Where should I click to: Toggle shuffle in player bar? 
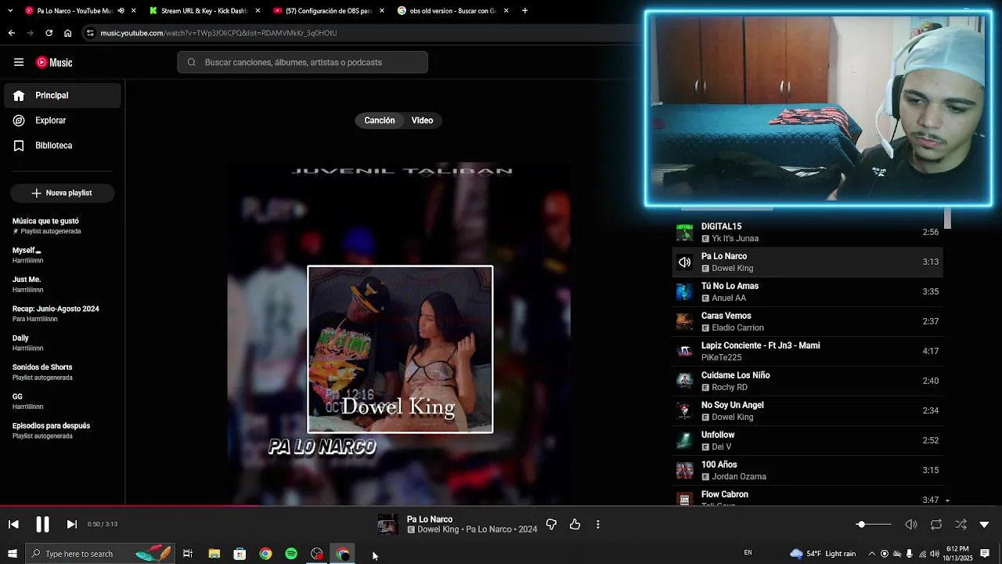pyautogui.click(x=961, y=524)
